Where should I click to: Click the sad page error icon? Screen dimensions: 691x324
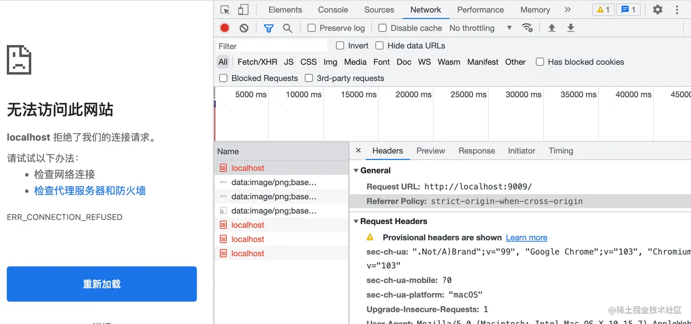19,60
